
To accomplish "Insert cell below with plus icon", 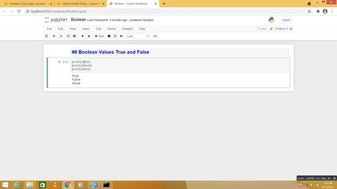I will [54, 36].
